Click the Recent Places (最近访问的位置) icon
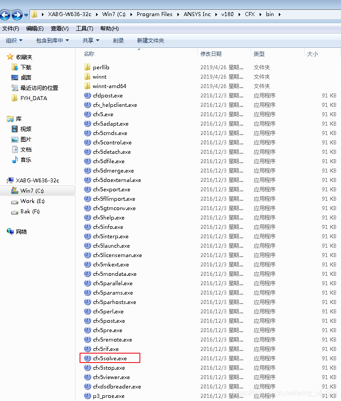This screenshot has width=341, height=401. [15, 88]
